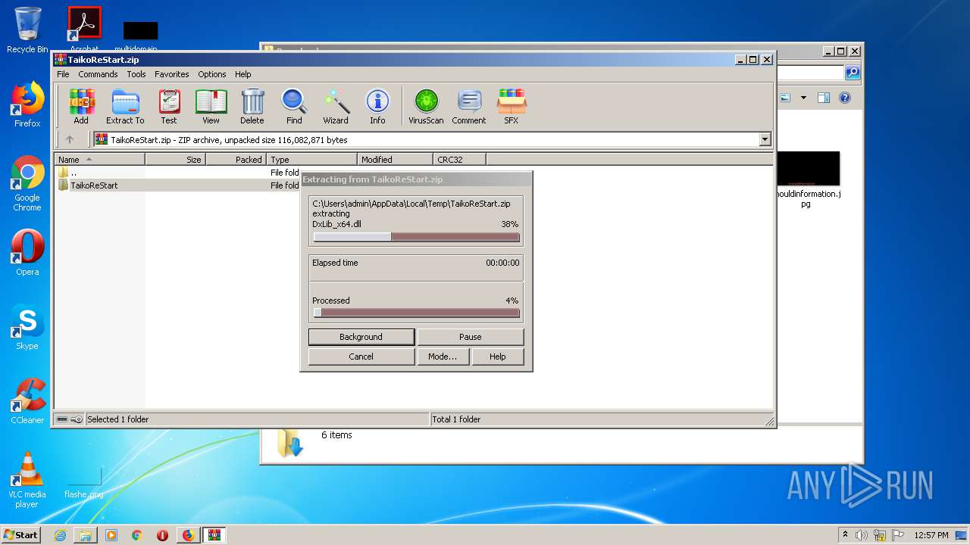Open the Options menu
The height and width of the screenshot is (545, 970).
pyautogui.click(x=212, y=74)
